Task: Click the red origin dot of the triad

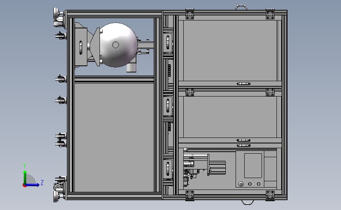Action: (24, 186)
